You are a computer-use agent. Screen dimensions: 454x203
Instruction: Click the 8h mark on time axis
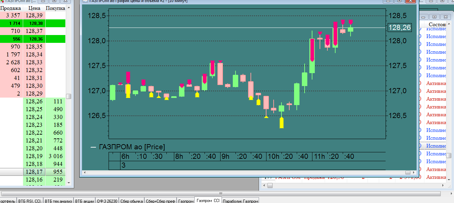(x=179, y=157)
